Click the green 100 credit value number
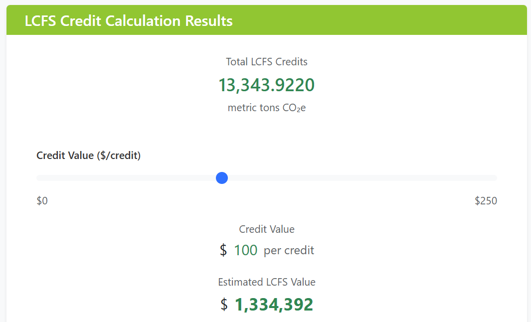The width and height of the screenshot is (531, 322). (246, 250)
